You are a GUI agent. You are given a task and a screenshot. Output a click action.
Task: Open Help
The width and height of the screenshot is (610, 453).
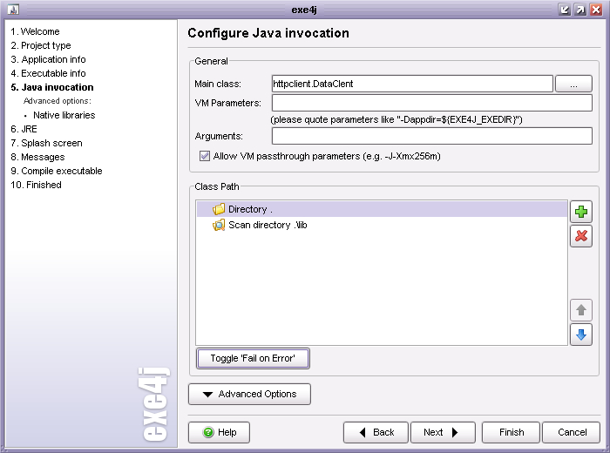219,432
